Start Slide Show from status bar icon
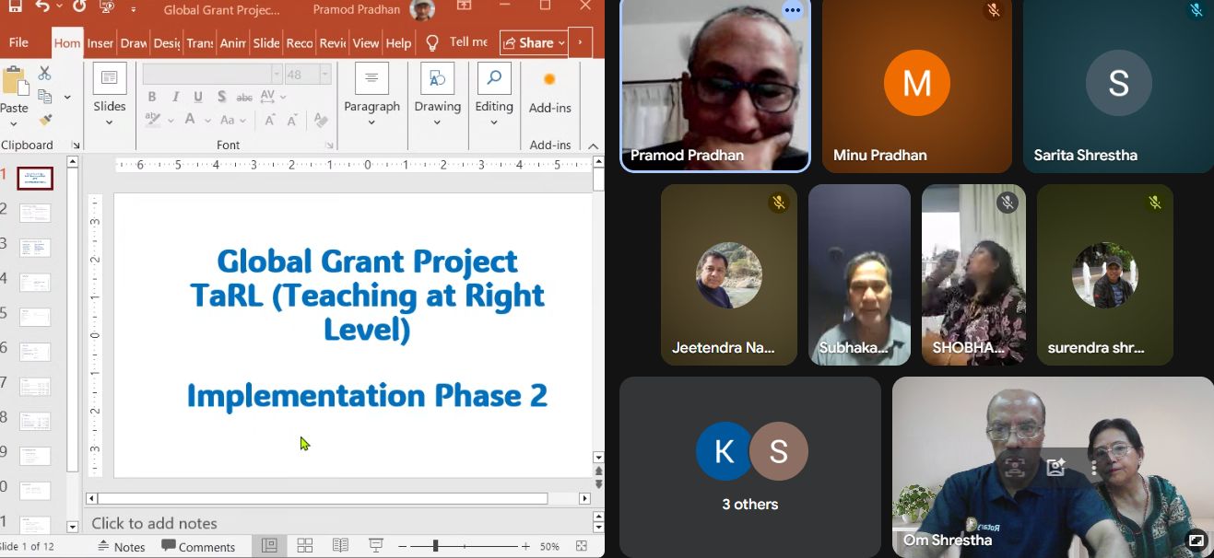Viewport: 1214px width, 558px height. tap(376, 546)
